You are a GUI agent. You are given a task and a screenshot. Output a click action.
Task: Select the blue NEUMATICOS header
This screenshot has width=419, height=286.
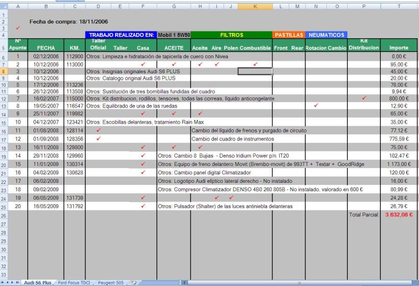tap(326, 35)
